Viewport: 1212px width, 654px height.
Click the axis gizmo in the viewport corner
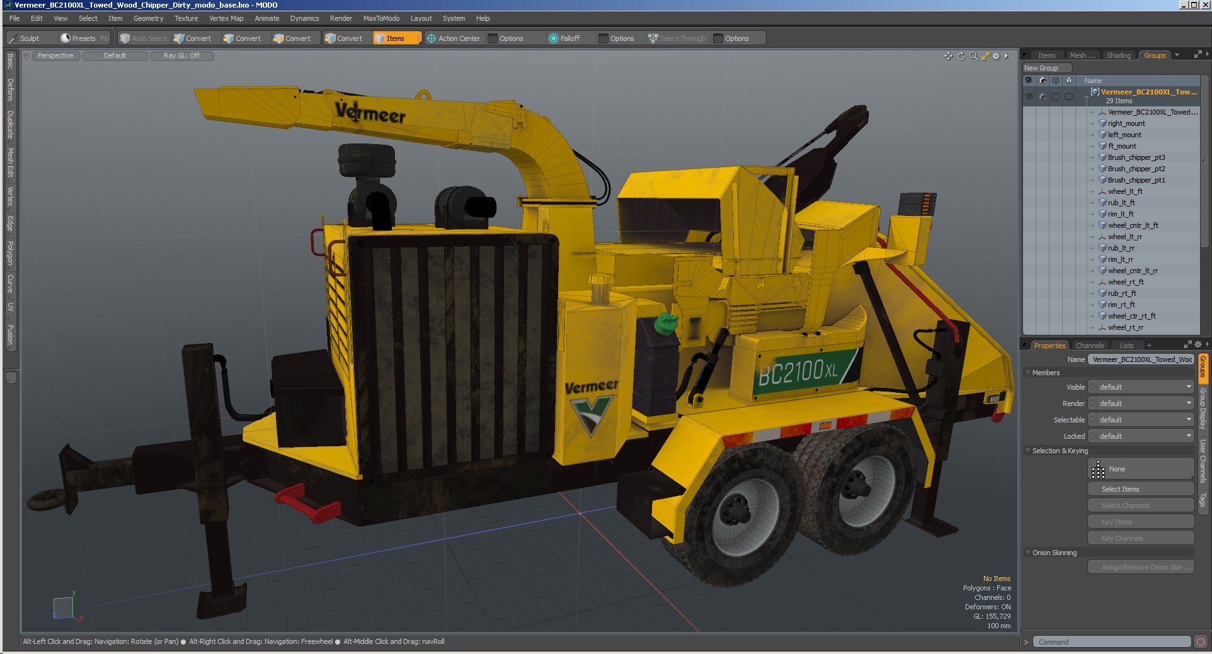click(x=67, y=607)
